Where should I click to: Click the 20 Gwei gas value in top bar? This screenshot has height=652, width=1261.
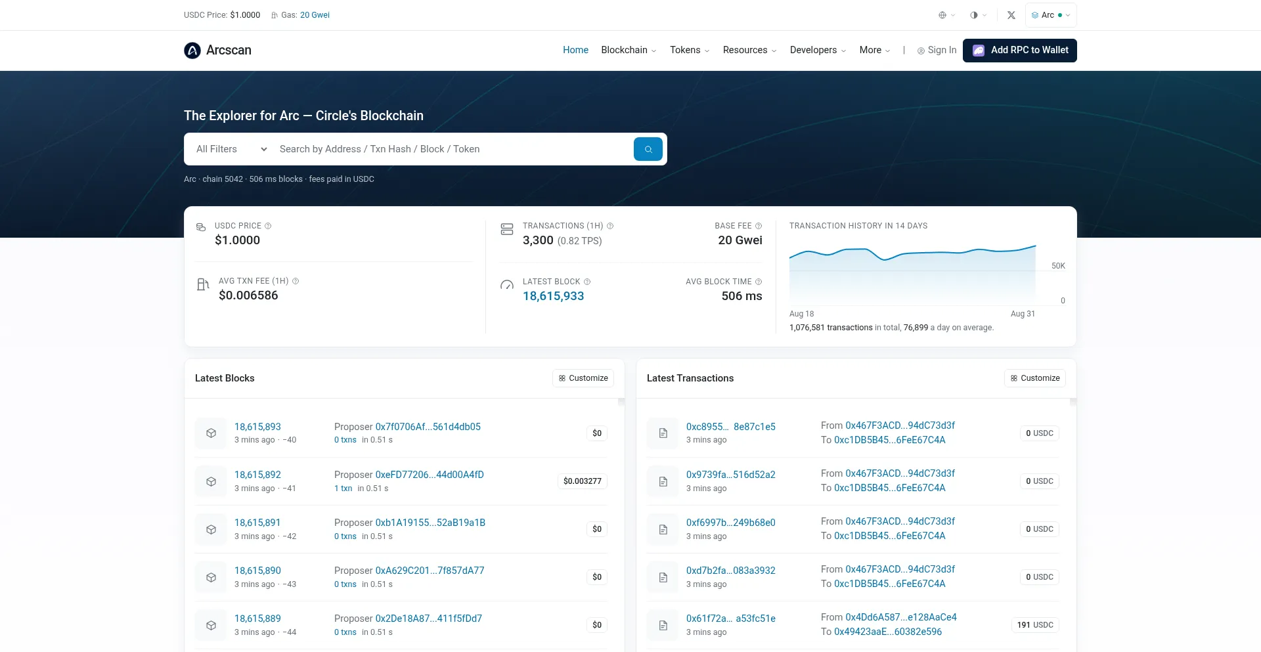coord(315,15)
